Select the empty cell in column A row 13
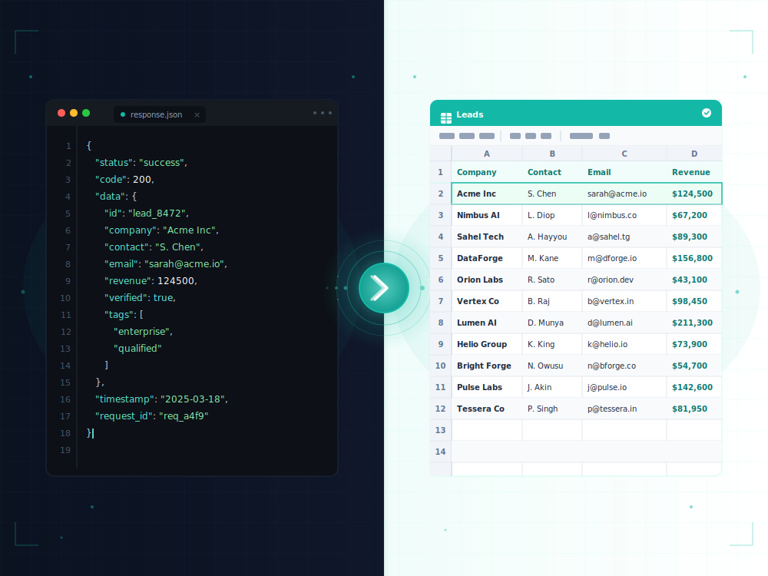Image resolution: width=768 pixels, height=576 pixels. tap(487, 430)
